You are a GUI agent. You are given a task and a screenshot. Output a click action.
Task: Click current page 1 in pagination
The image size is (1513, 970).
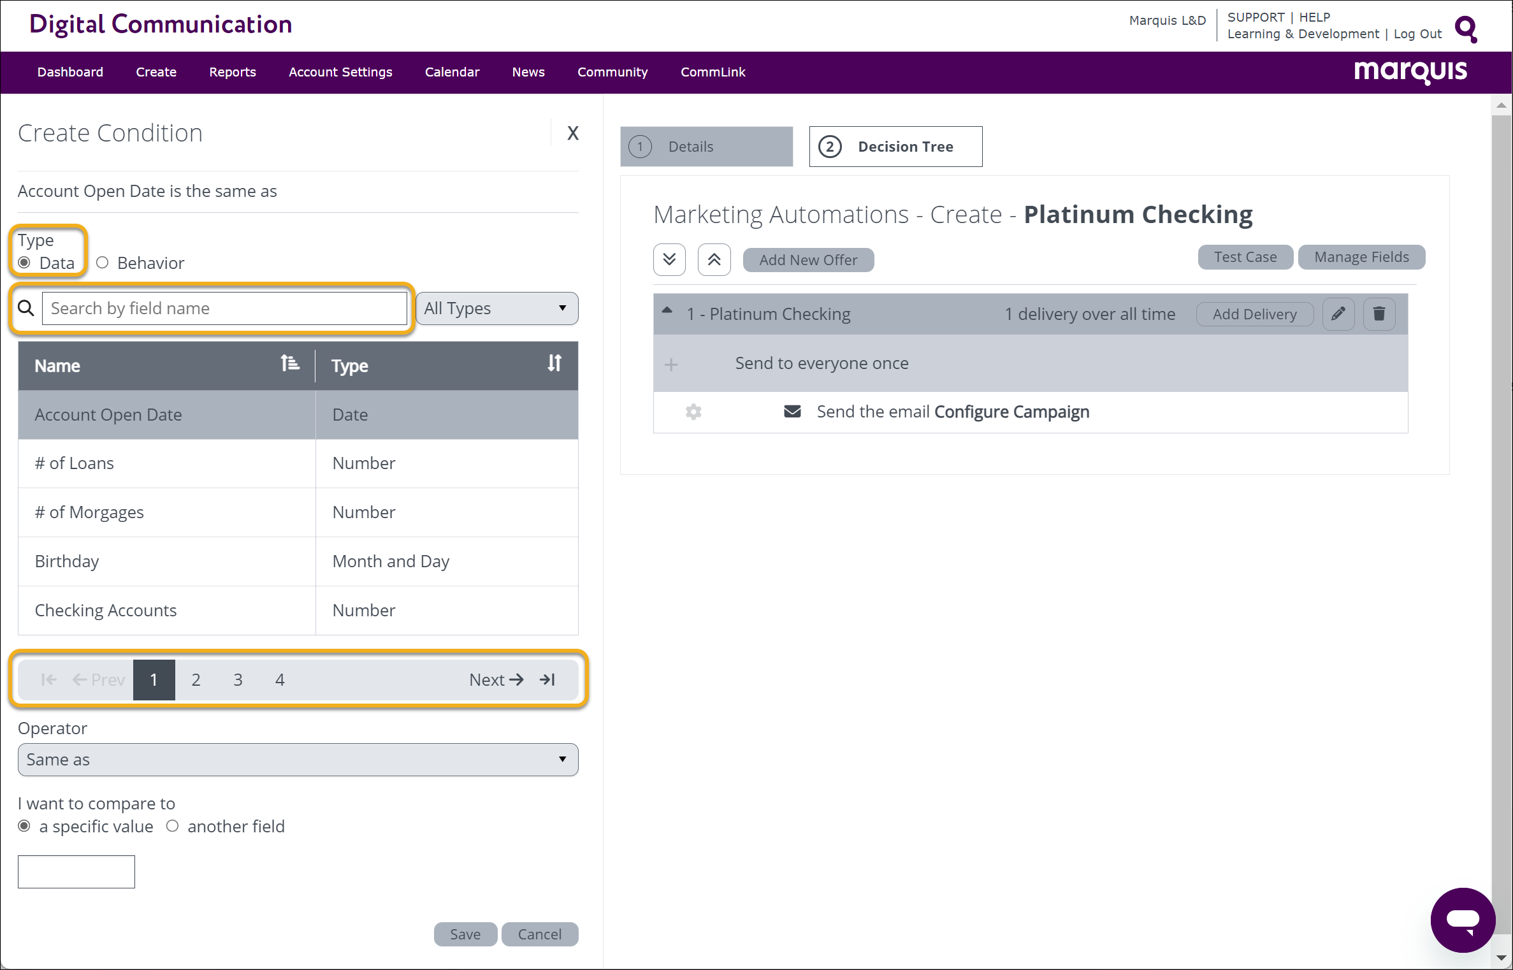[x=154, y=679]
